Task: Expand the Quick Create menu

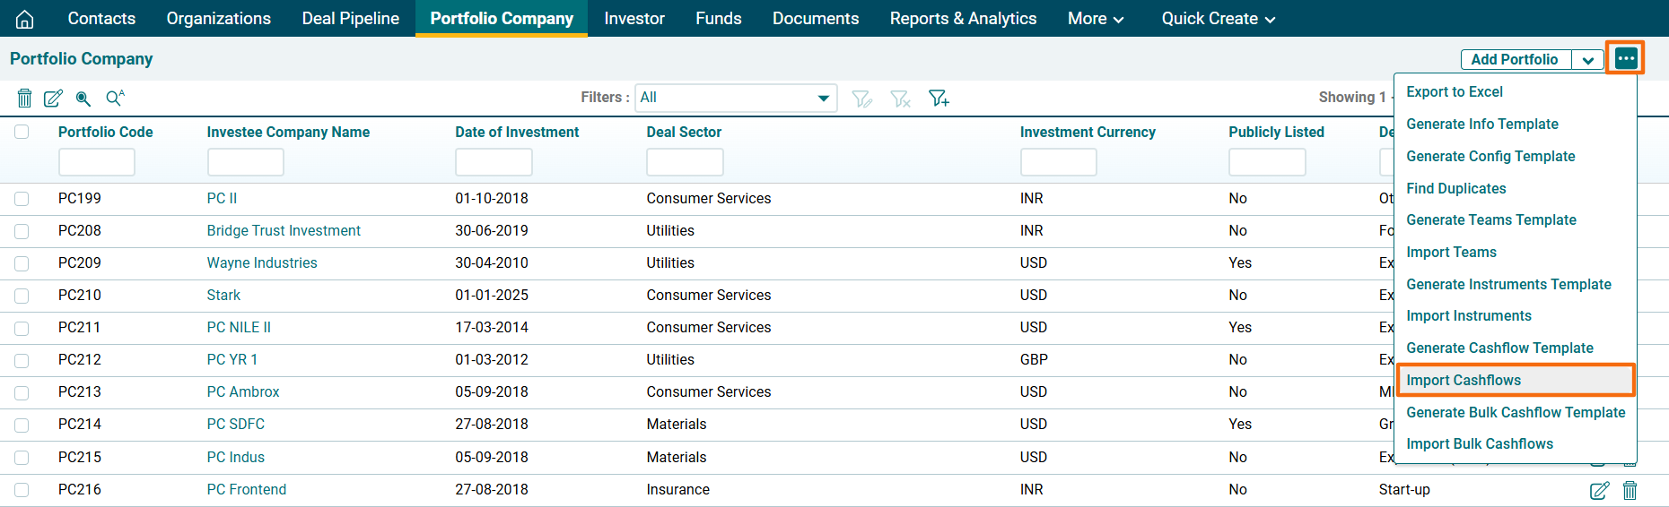Action: 1218,19
